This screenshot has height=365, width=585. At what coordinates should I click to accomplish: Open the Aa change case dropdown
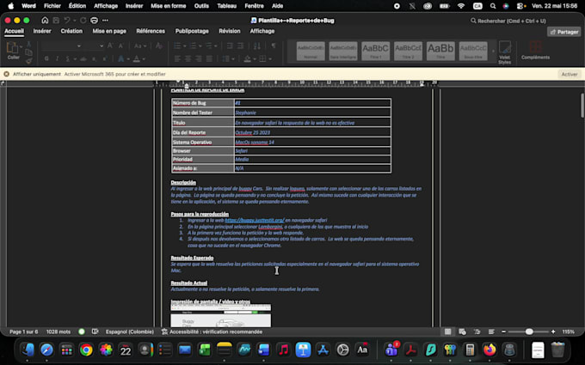coord(140,46)
